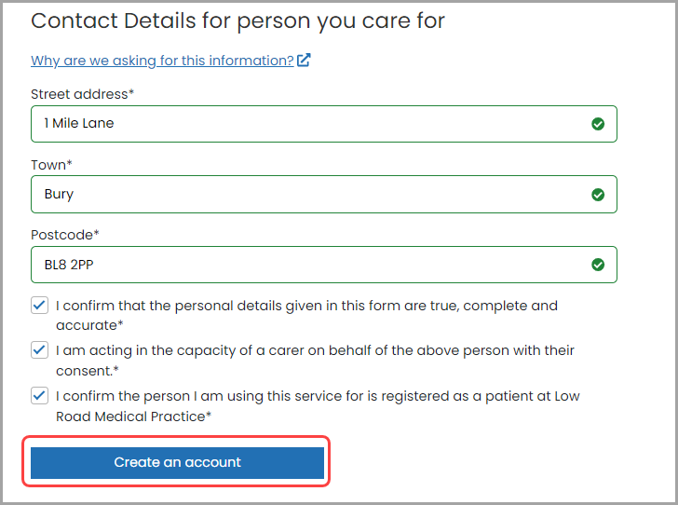Click the 'Street address*' field label
The image size is (678, 505).
click(83, 94)
